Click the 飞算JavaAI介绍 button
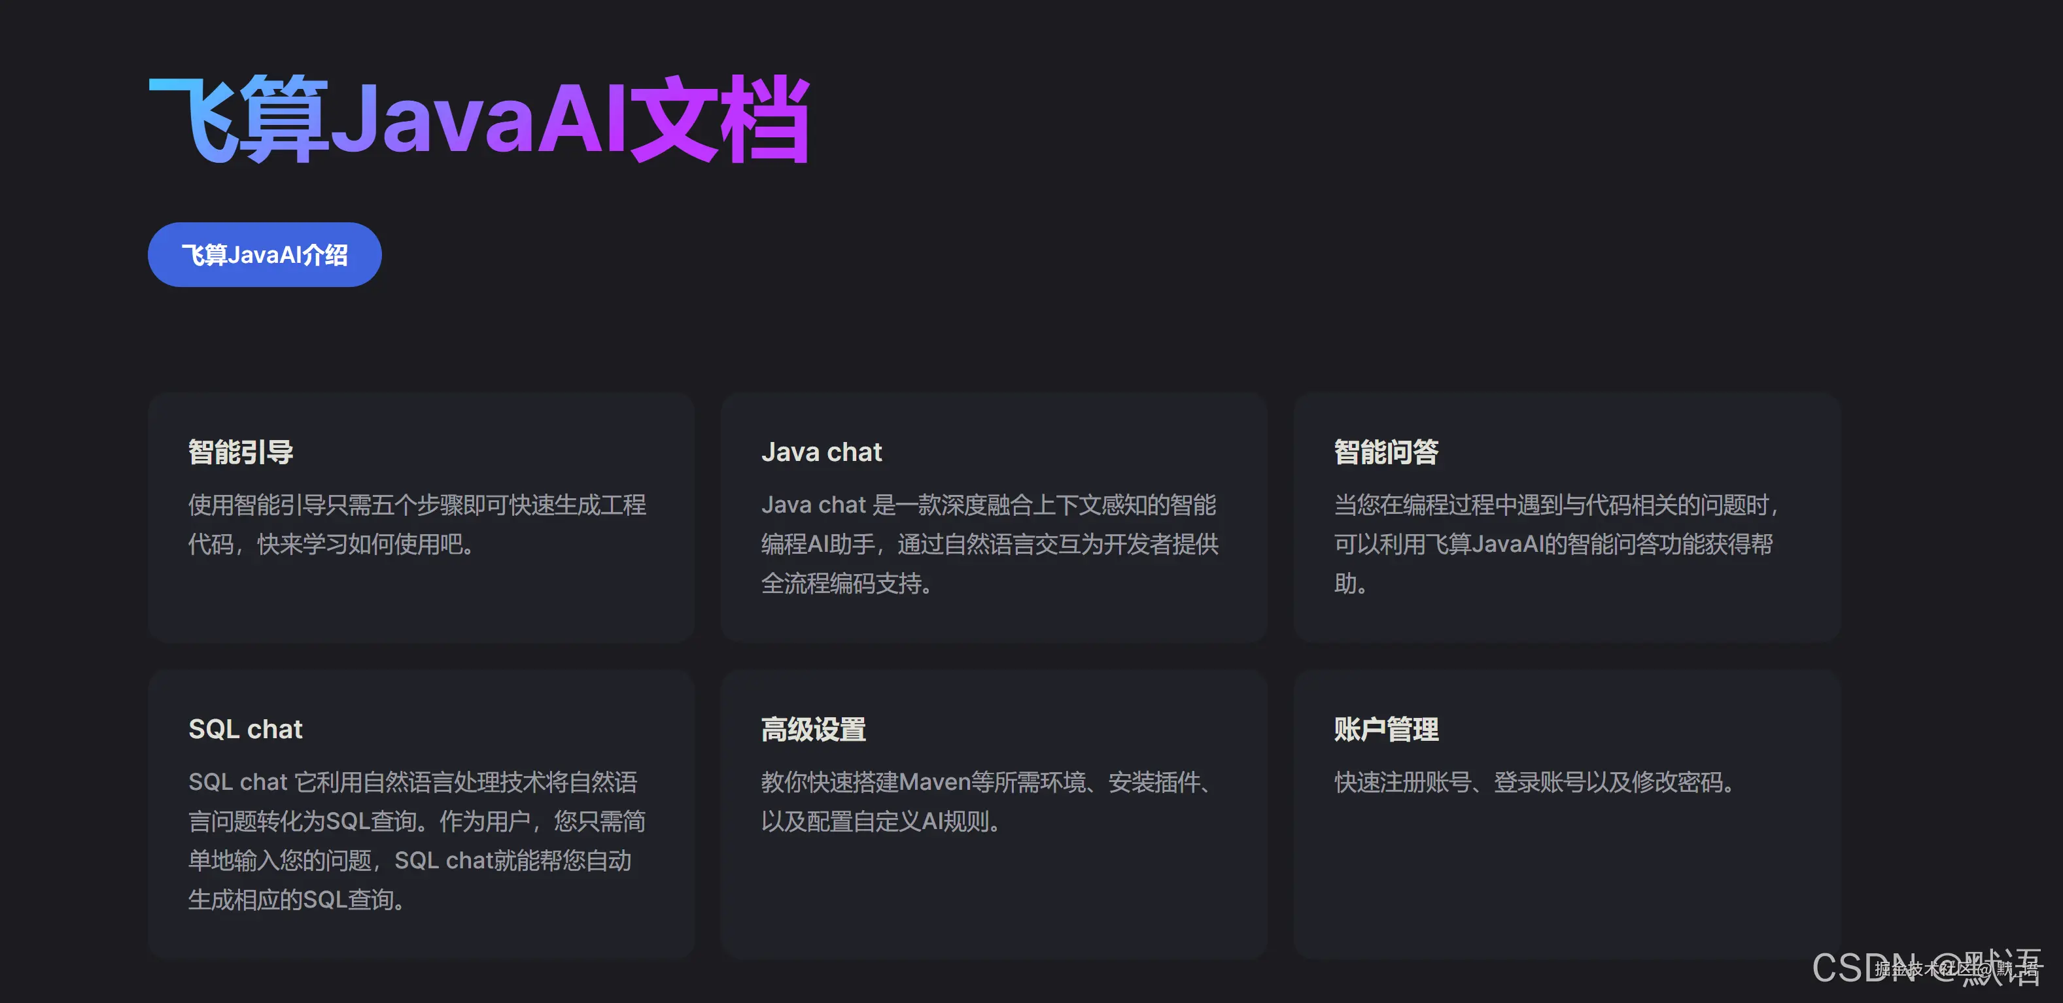The image size is (2063, 1003). [x=264, y=254]
